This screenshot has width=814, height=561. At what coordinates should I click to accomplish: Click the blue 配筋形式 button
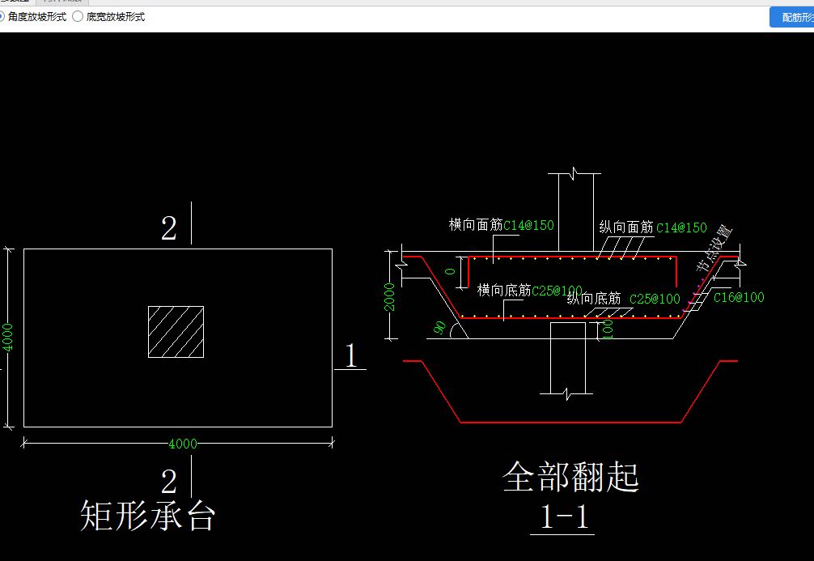tap(792, 17)
